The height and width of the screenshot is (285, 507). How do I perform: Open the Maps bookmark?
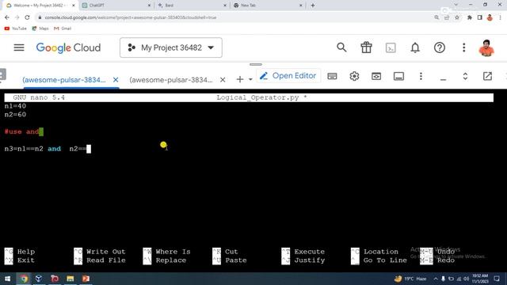40,28
